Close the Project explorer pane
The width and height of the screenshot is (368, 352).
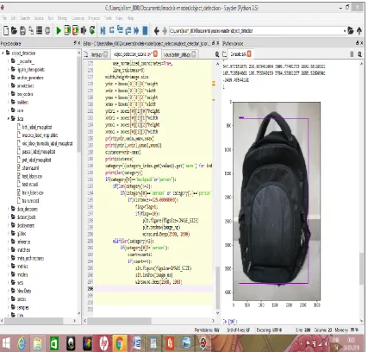pyautogui.click(x=79, y=43)
